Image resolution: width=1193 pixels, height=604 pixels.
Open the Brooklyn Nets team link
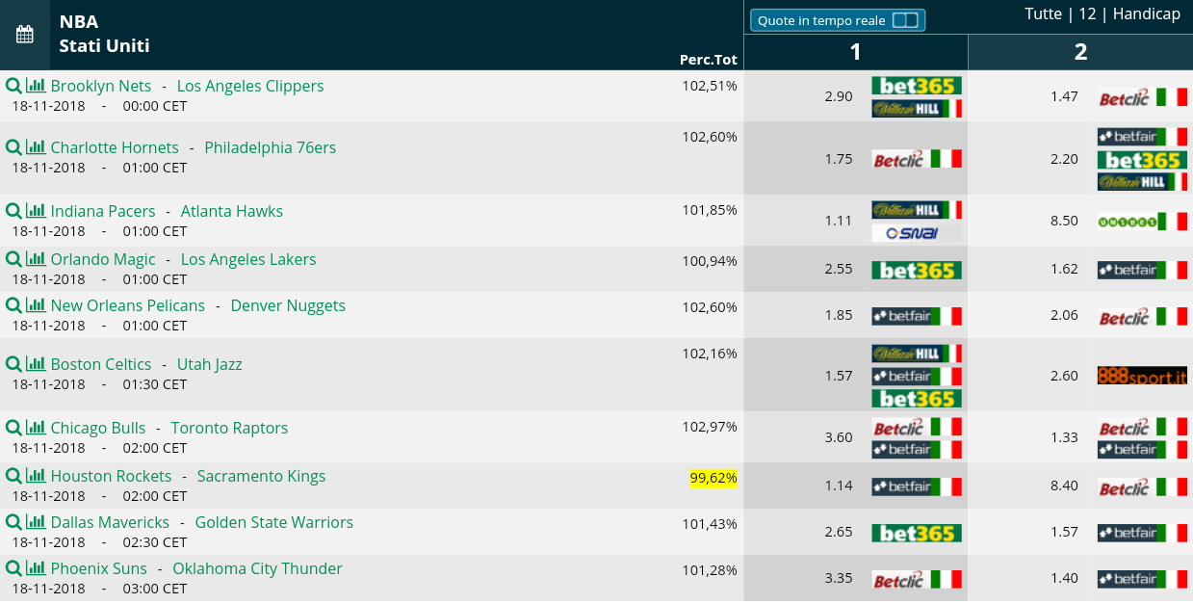click(101, 86)
